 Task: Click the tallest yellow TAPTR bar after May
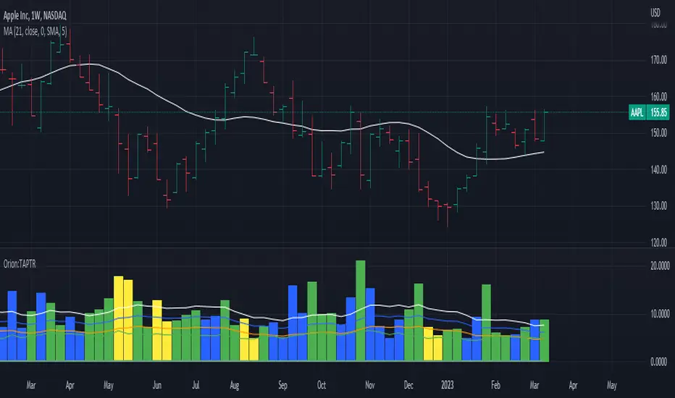point(118,318)
